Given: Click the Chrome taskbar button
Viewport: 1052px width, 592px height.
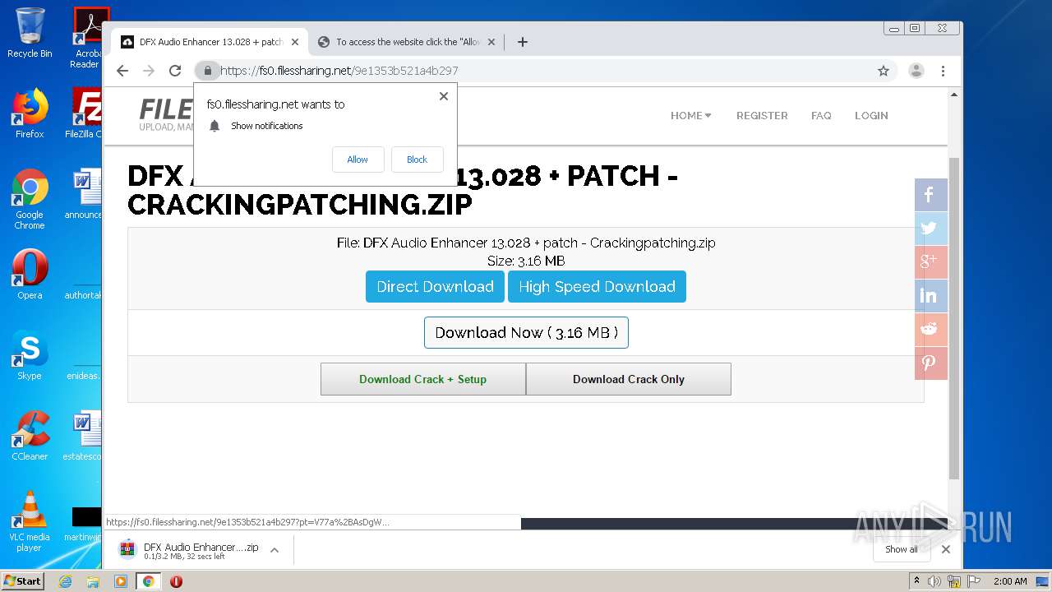Looking at the screenshot, I should [x=149, y=581].
